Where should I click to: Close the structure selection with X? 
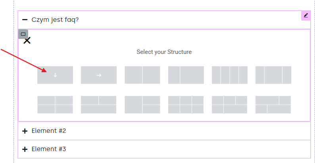point(27,40)
